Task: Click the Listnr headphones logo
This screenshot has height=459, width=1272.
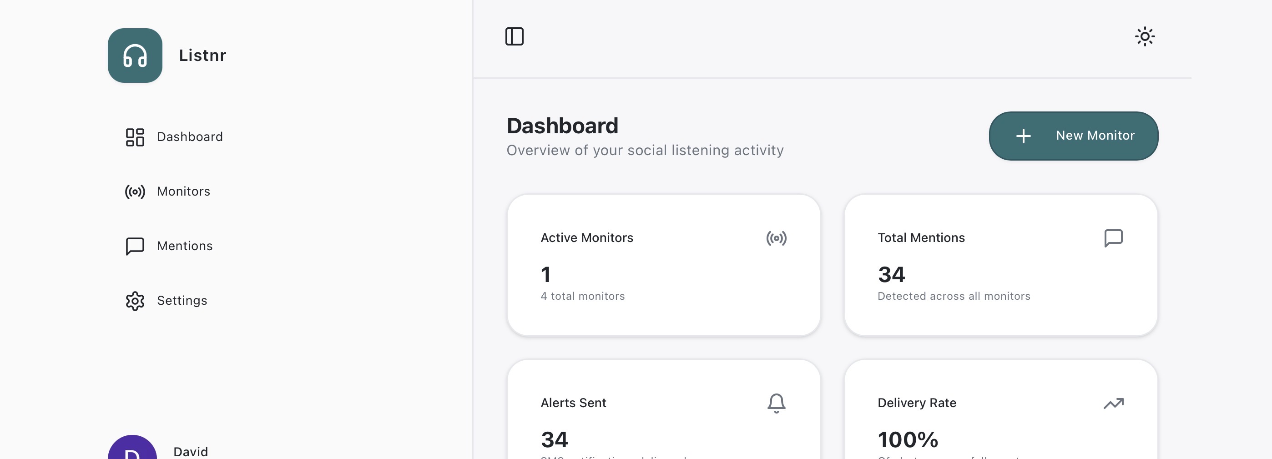Action: 135,55
